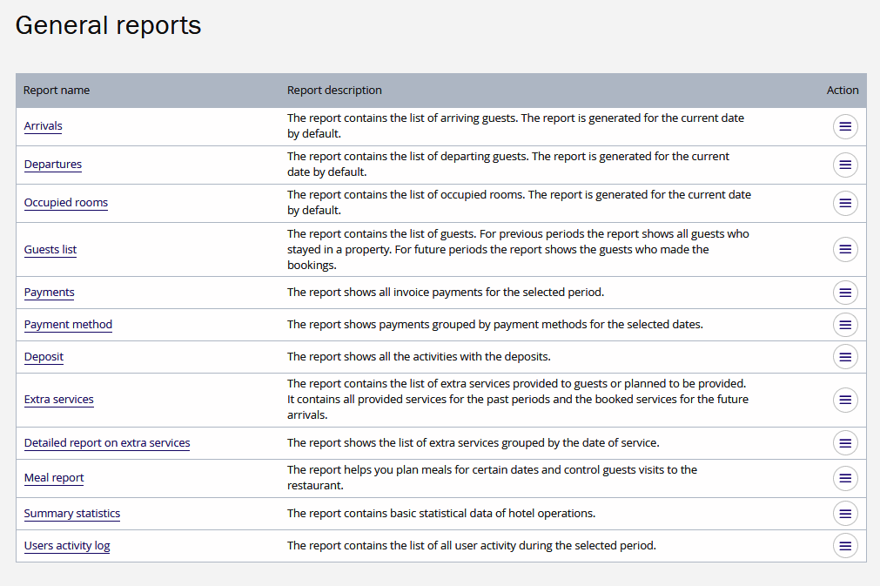
Task: Open action menu for Payment method report
Action: (844, 325)
